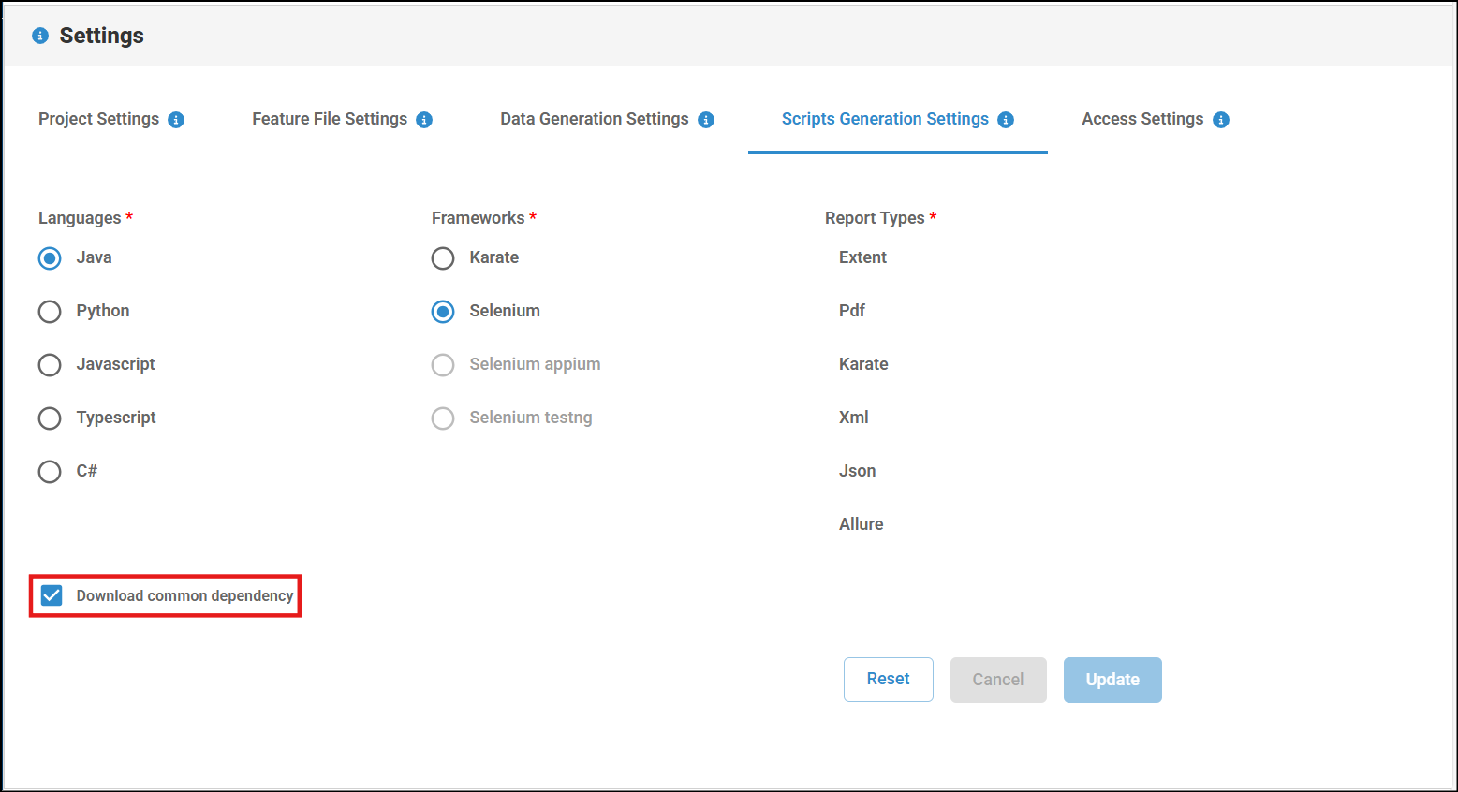1458x792 pixels.
Task: Click info icon next to Scripts Generation Settings
Action: [x=1006, y=120]
